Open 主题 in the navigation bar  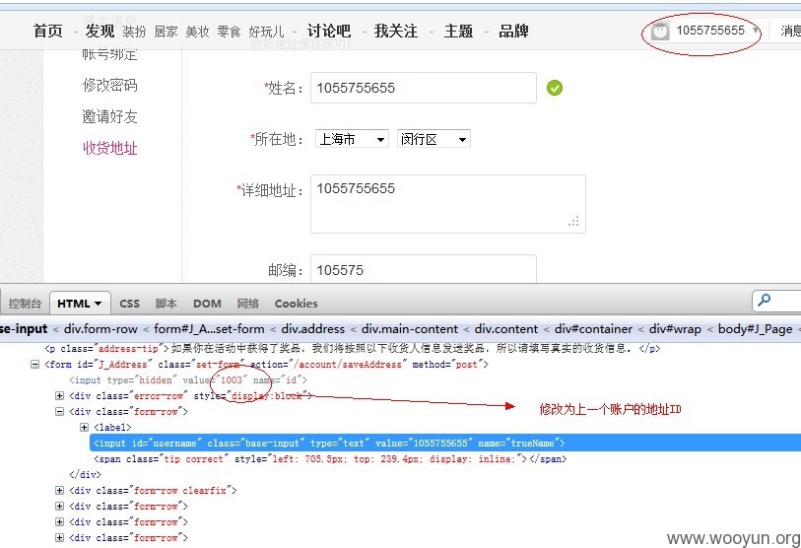pos(459,32)
